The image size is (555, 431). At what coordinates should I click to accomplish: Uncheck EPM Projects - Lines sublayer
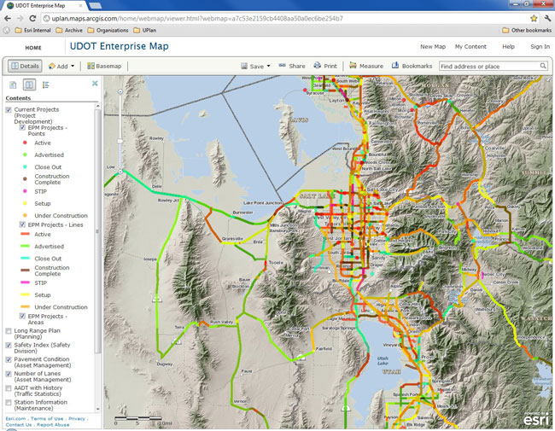pos(22,224)
